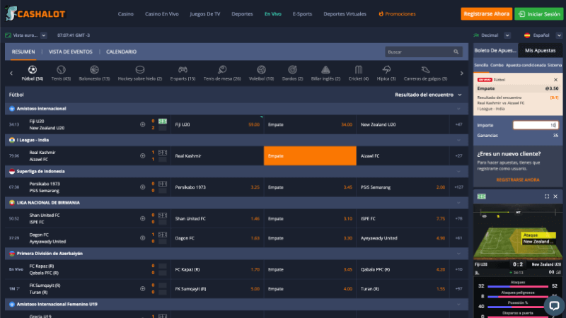Click the search magnifier icon
This screenshot has height=318, width=566.
456,52
